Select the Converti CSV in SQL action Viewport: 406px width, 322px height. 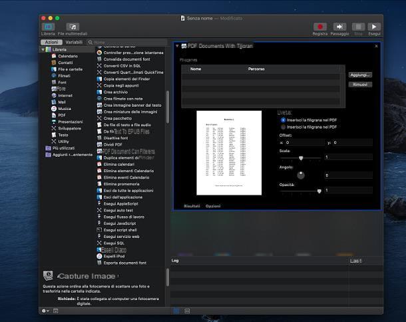(122, 66)
